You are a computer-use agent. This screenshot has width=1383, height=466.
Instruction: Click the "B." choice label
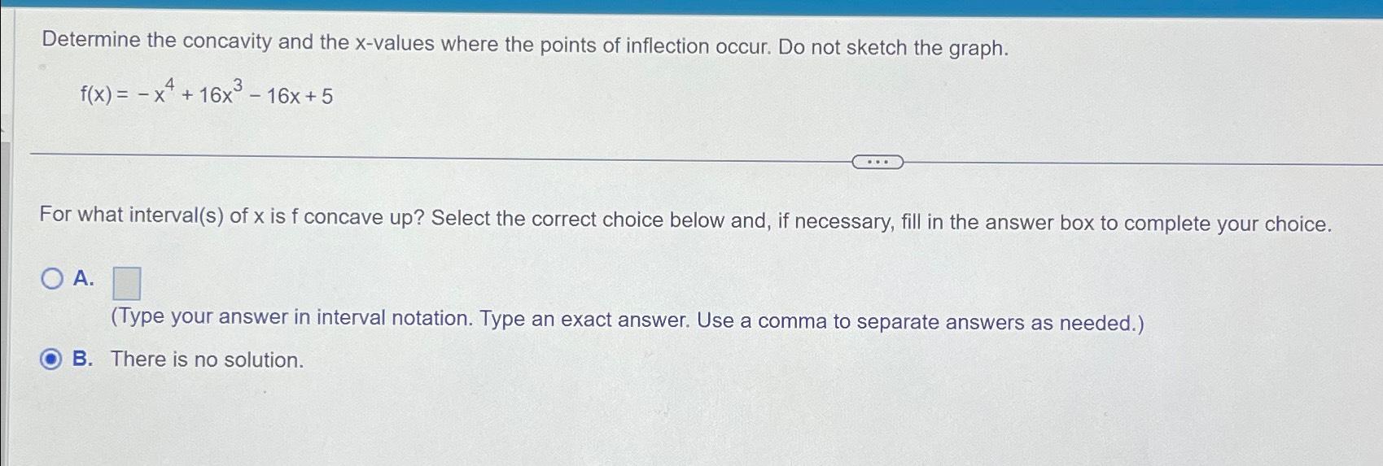[82, 359]
